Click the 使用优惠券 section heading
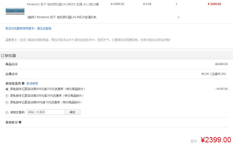233x144 pixels. [13, 84]
